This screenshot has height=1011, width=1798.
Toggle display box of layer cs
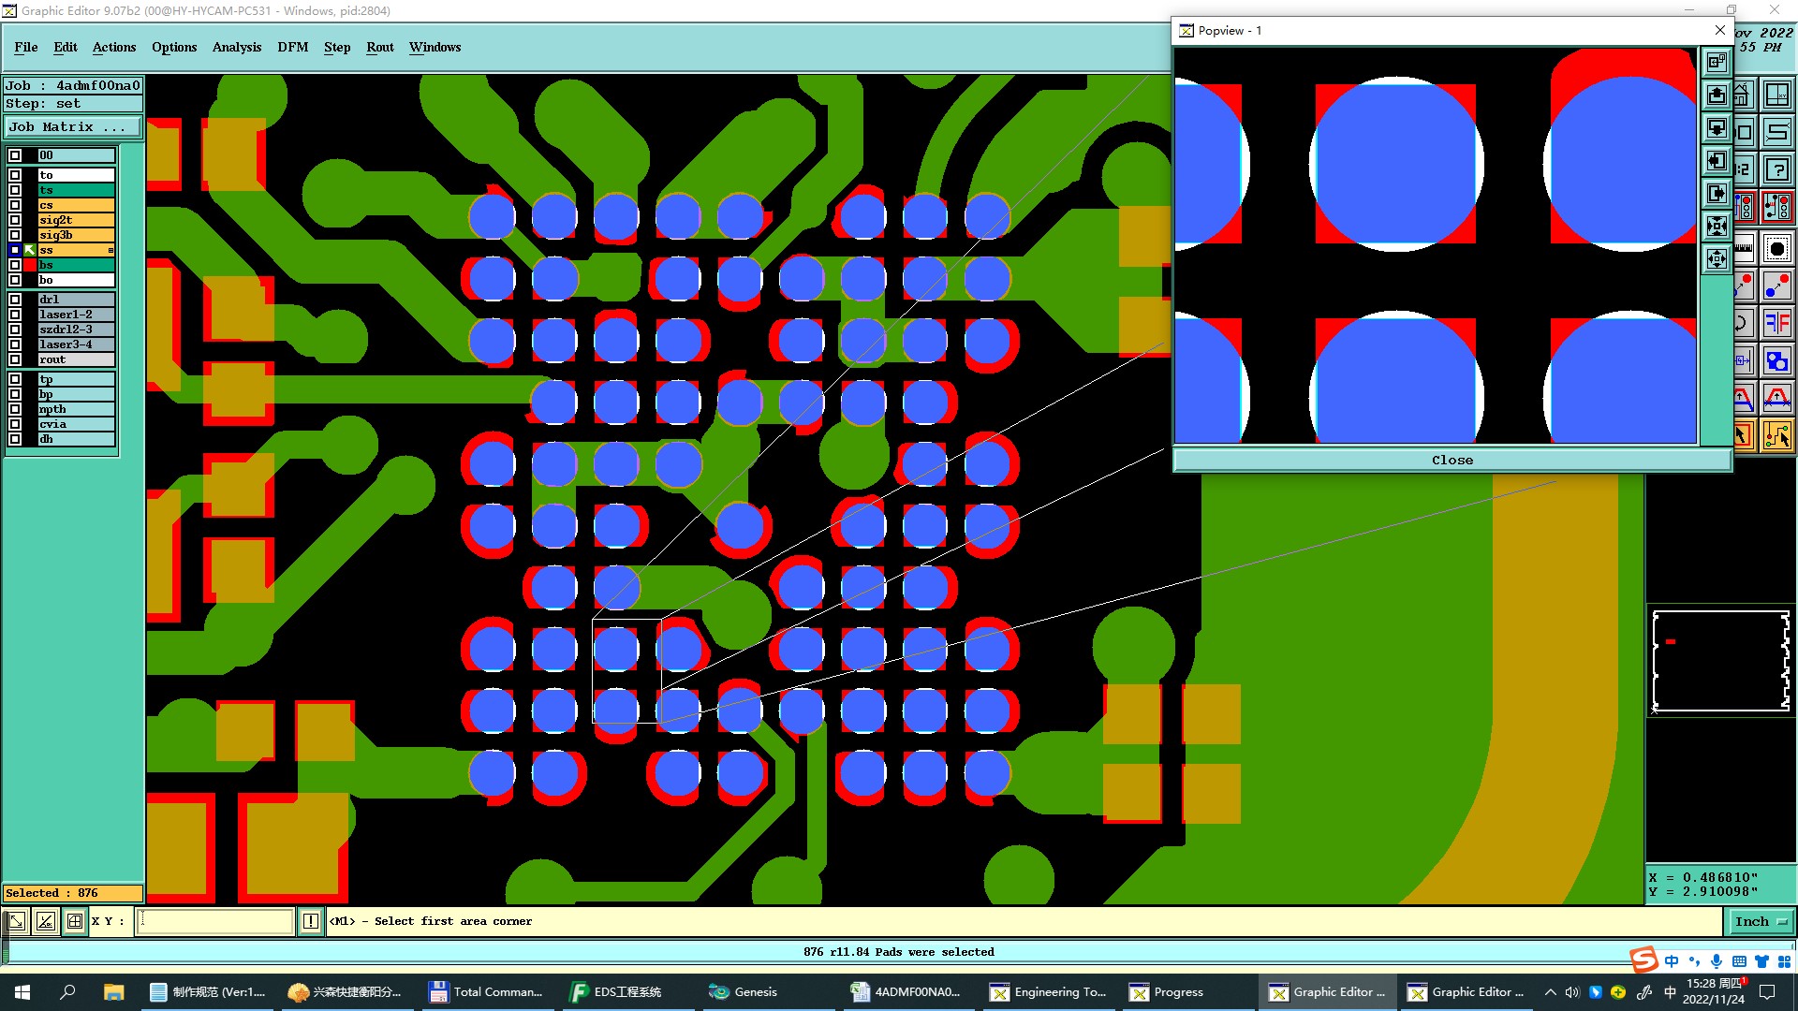(x=15, y=205)
